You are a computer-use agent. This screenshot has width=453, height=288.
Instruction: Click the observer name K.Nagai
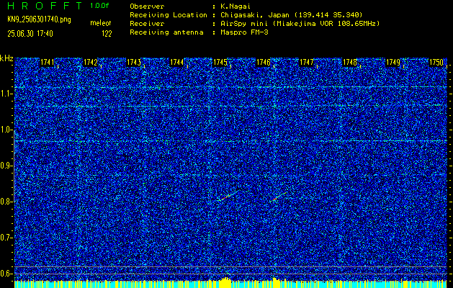click(x=236, y=6)
